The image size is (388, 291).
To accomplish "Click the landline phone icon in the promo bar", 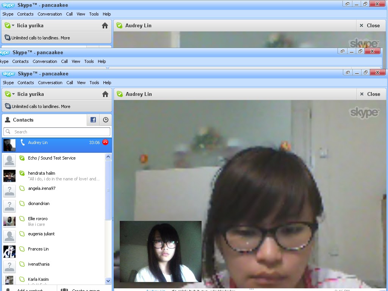I will 8,106.
